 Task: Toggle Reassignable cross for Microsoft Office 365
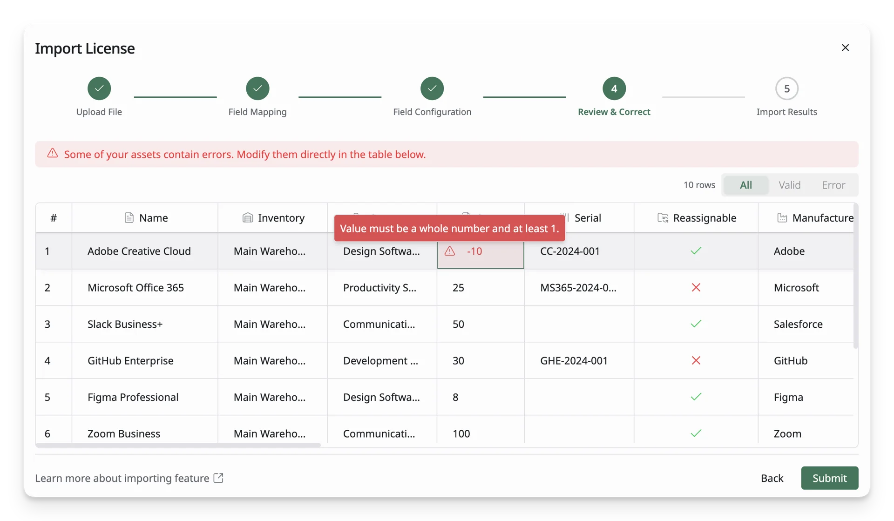[696, 288]
